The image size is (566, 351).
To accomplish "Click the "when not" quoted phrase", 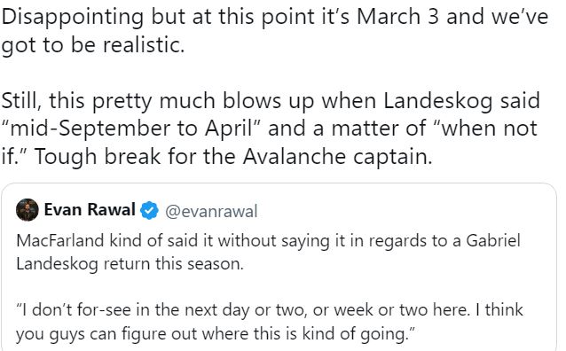I will point(486,129).
